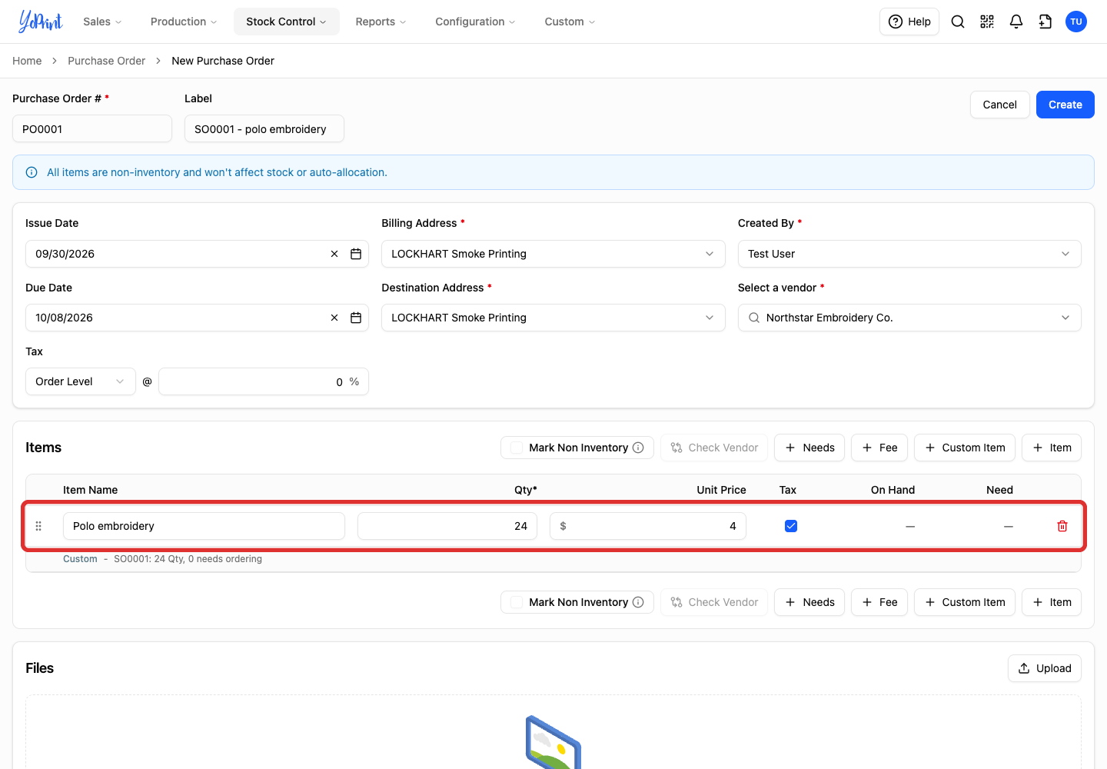Go to Home breadcrumb
Viewport: 1107px width, 769px height.
pos(27,61)
